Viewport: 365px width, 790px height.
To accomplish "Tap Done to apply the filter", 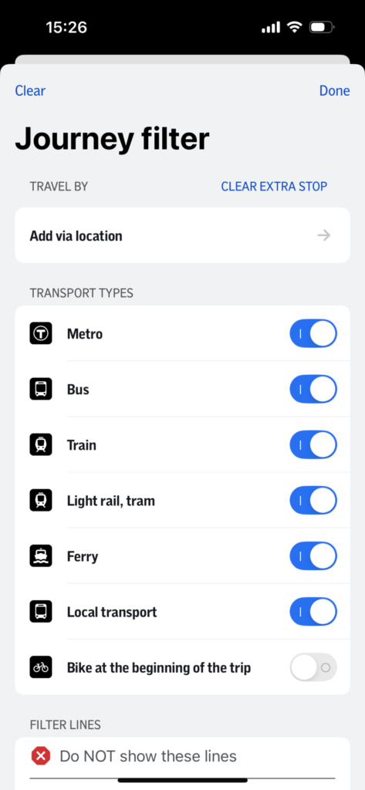I will pyautogui.click(x=334, y=91).
